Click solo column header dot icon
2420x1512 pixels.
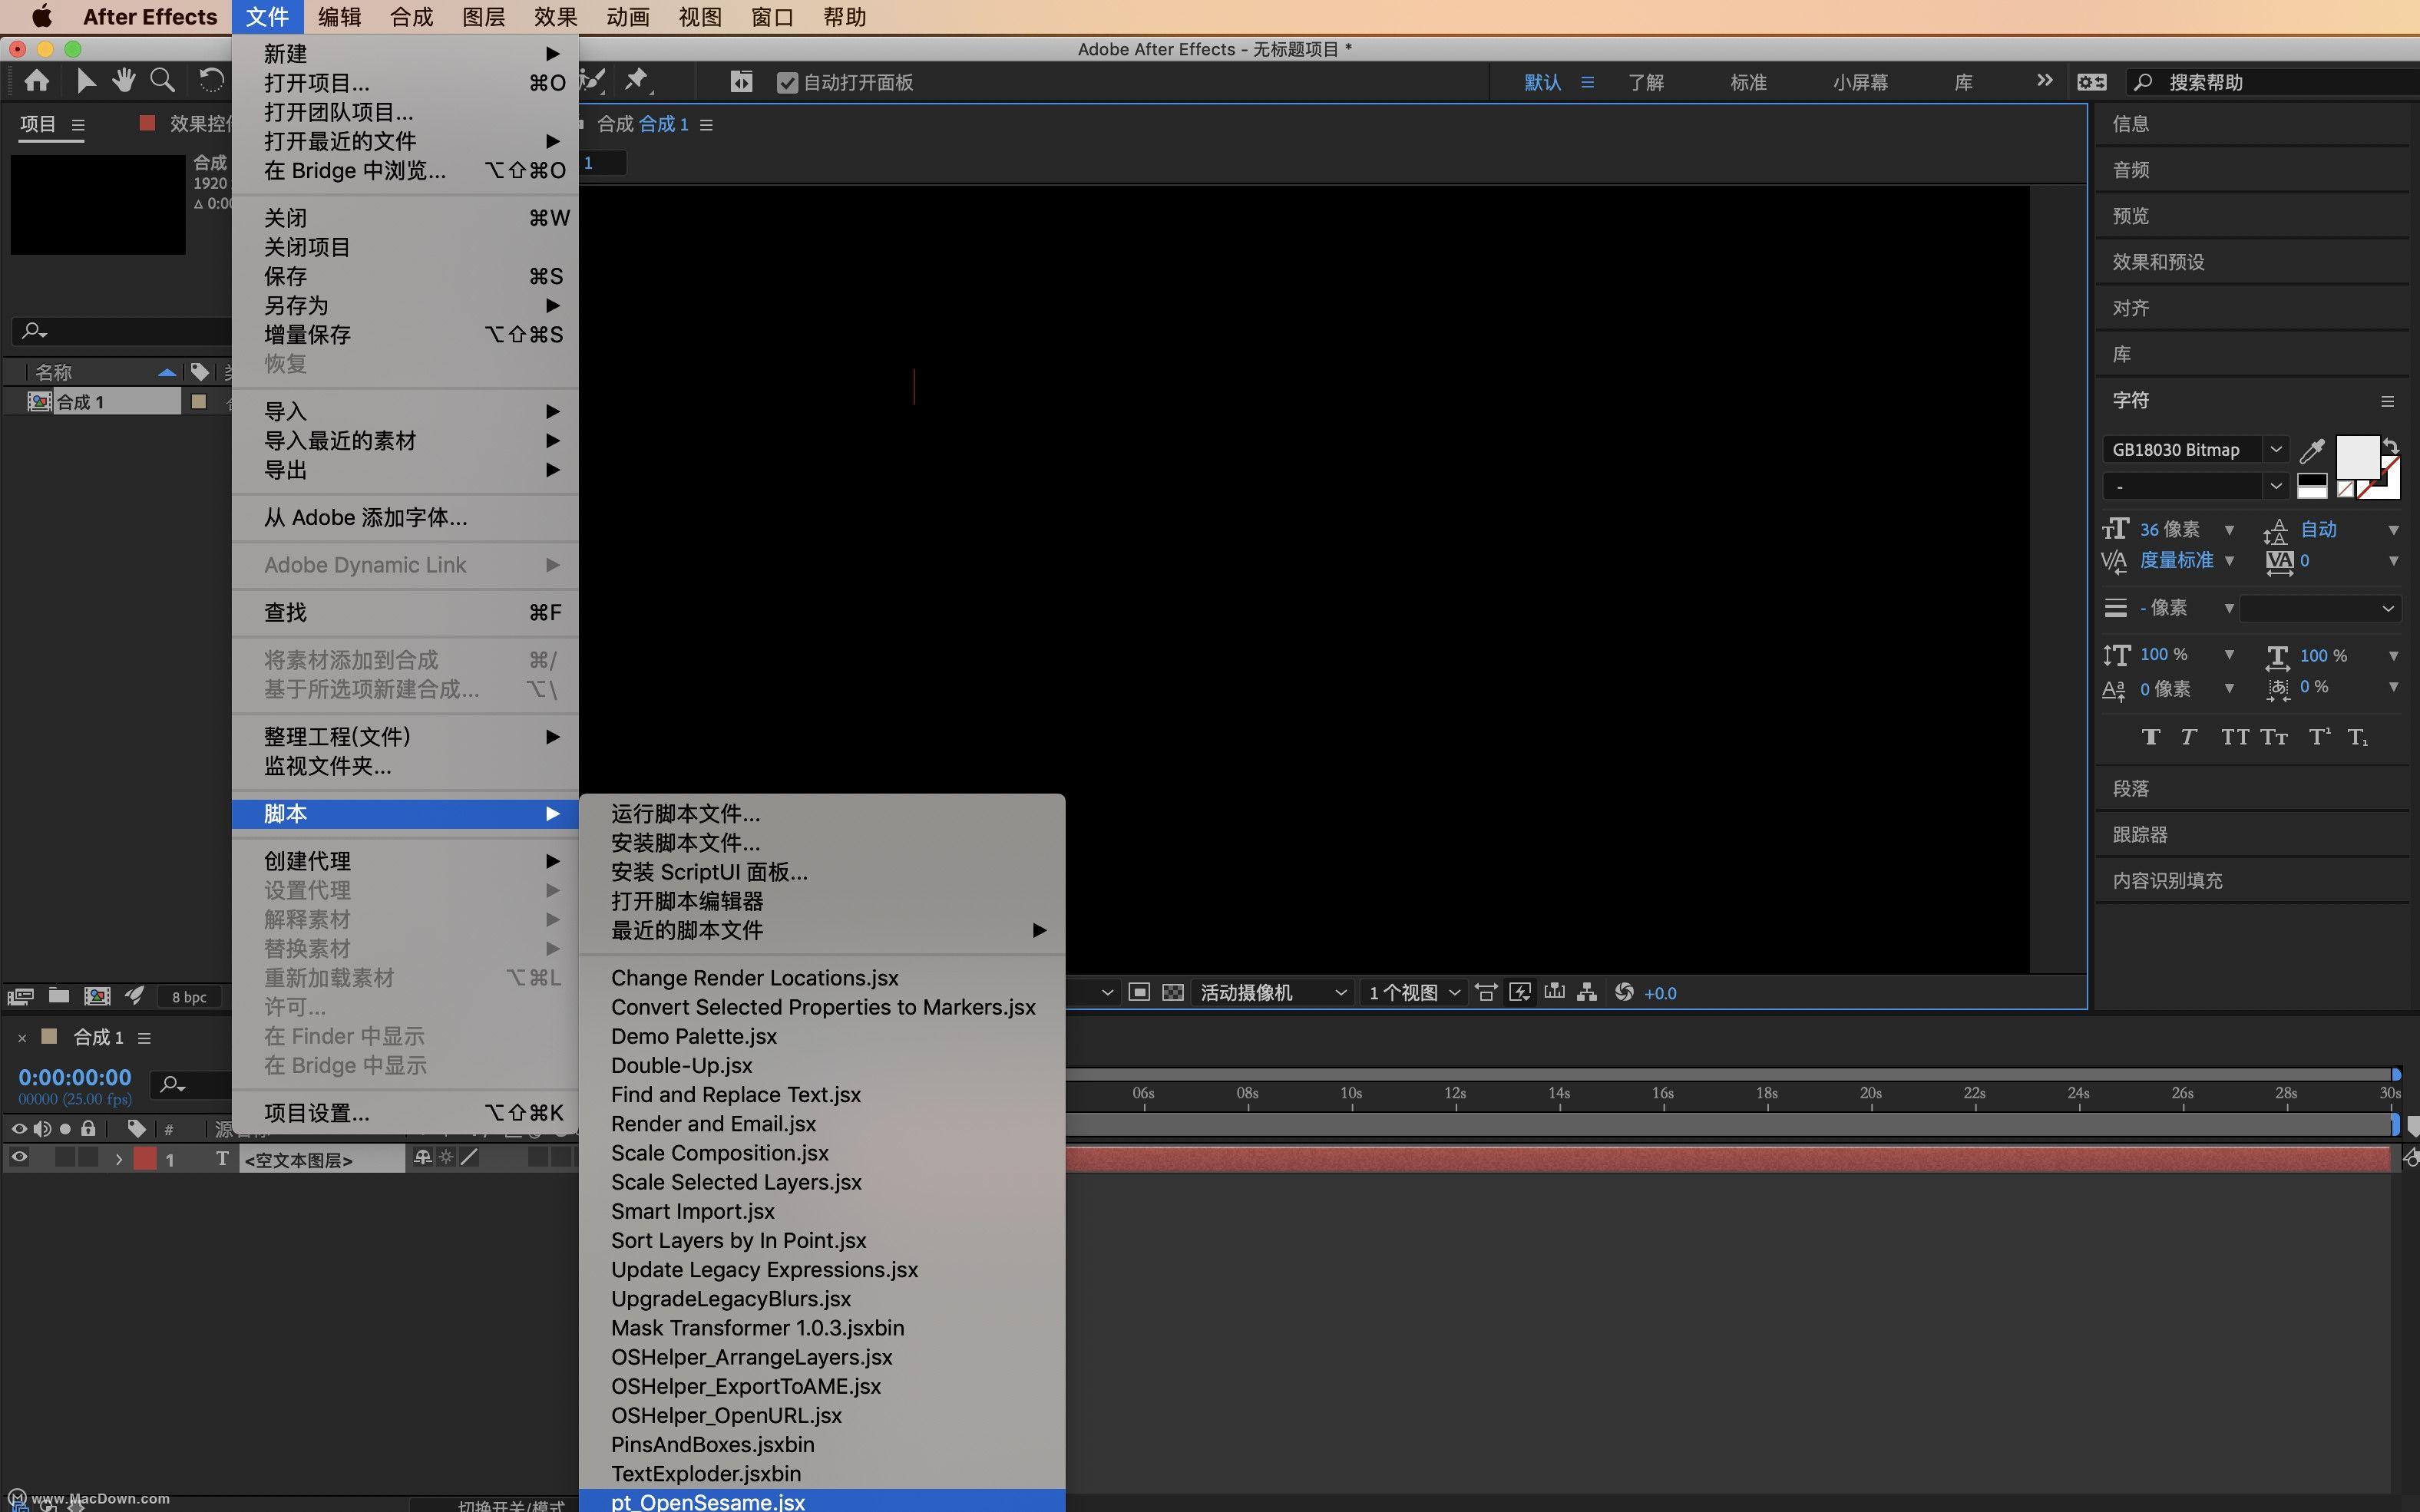pos(65,1129)
